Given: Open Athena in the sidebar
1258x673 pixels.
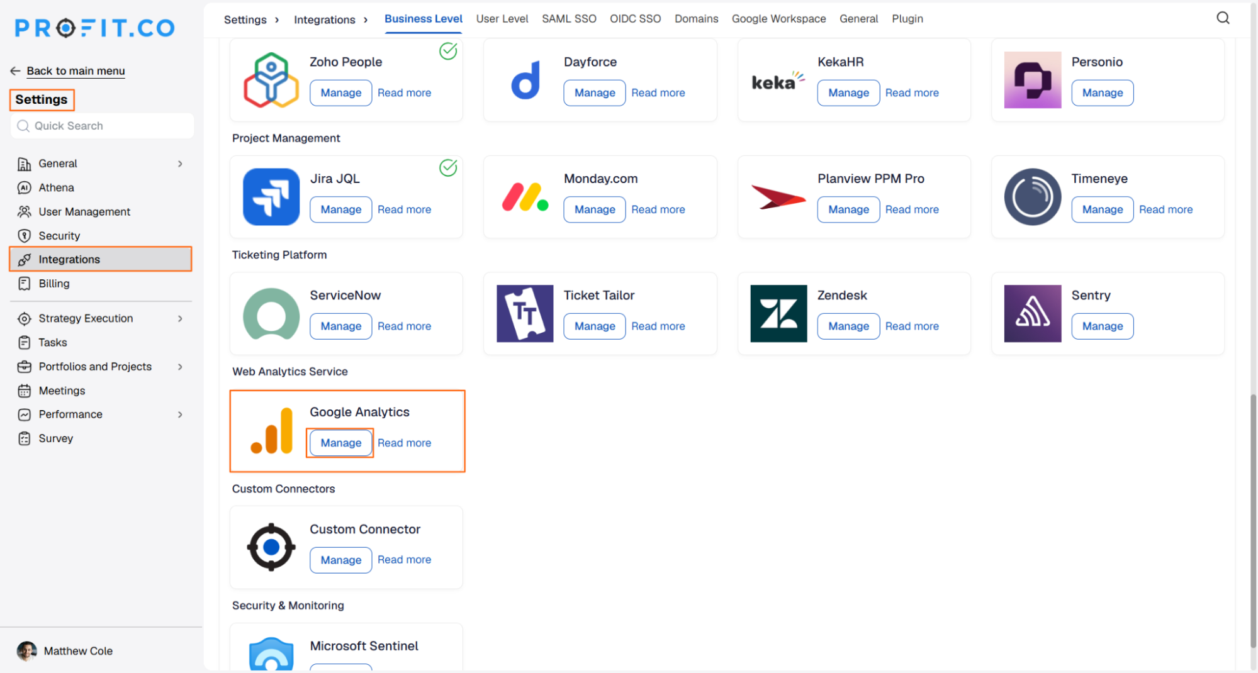Looking at the screenshot, I should point(56,187).
